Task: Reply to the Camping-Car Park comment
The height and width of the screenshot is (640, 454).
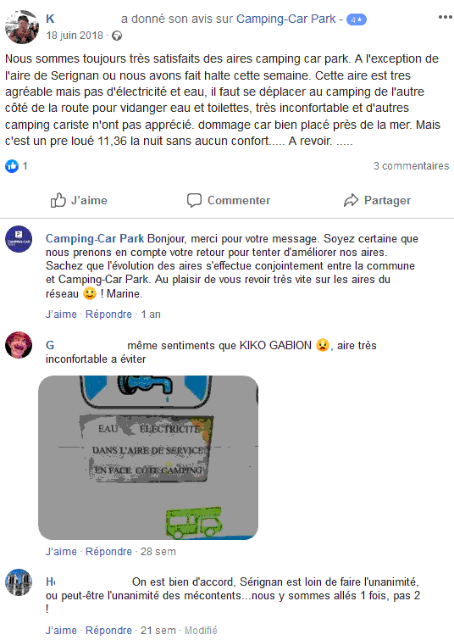Action: pyautogui.click(x=108, y=314)
